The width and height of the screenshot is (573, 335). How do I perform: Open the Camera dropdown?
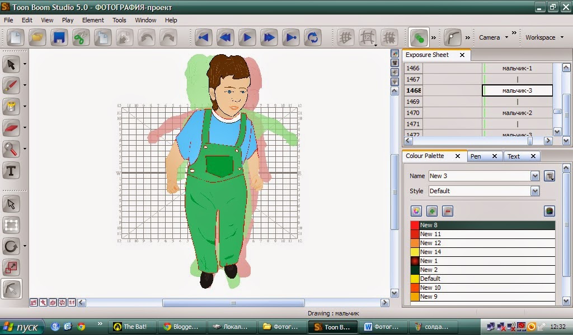[x=492, y=37]
